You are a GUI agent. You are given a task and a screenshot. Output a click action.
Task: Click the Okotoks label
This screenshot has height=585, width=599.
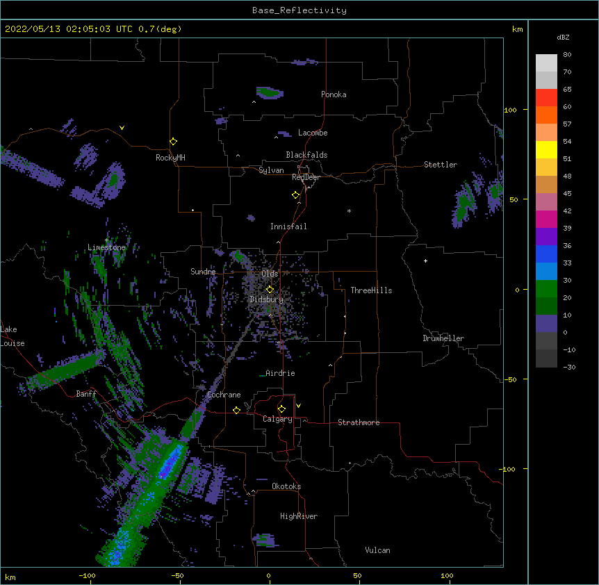(286, 486)
